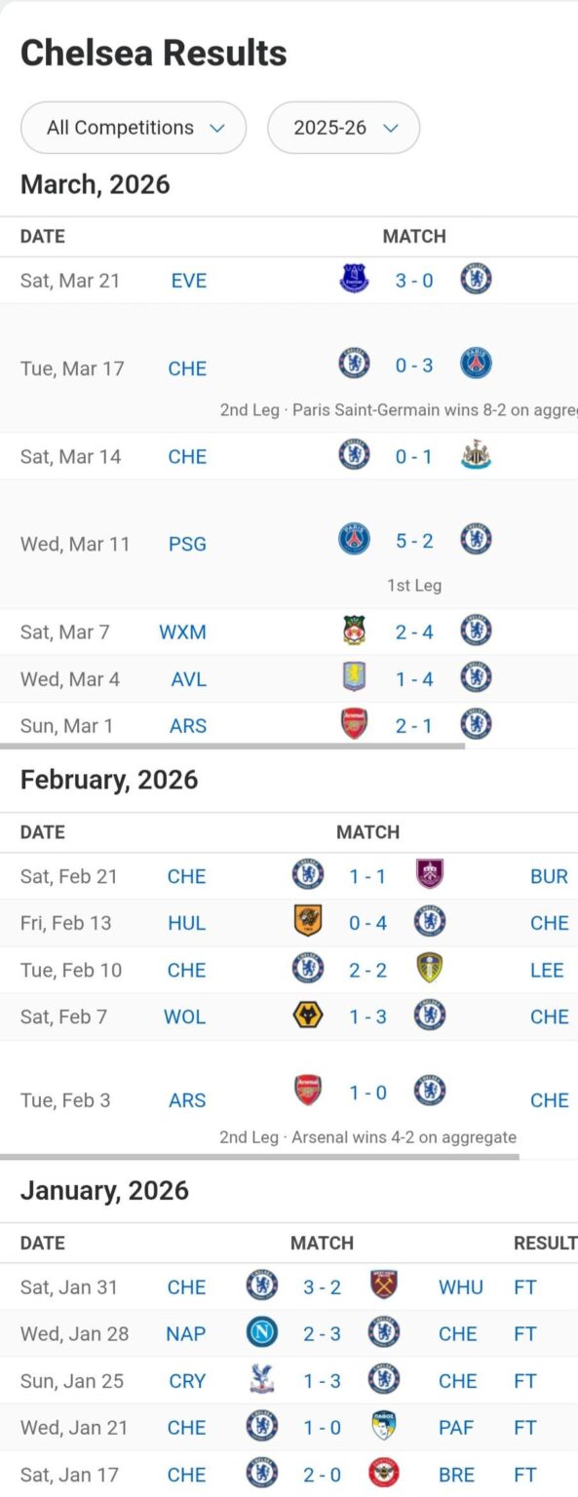Click the 3 - 0 scoreline of the Everton match
Viewport: 578px width, 1497px height.
(x=414, y=280)
